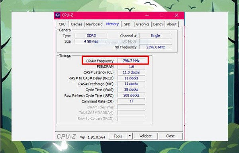This screenshot has height=153, width=239.
Task: Click the NB Frequency value 2396.0 MHz
Action: [155, 47]
